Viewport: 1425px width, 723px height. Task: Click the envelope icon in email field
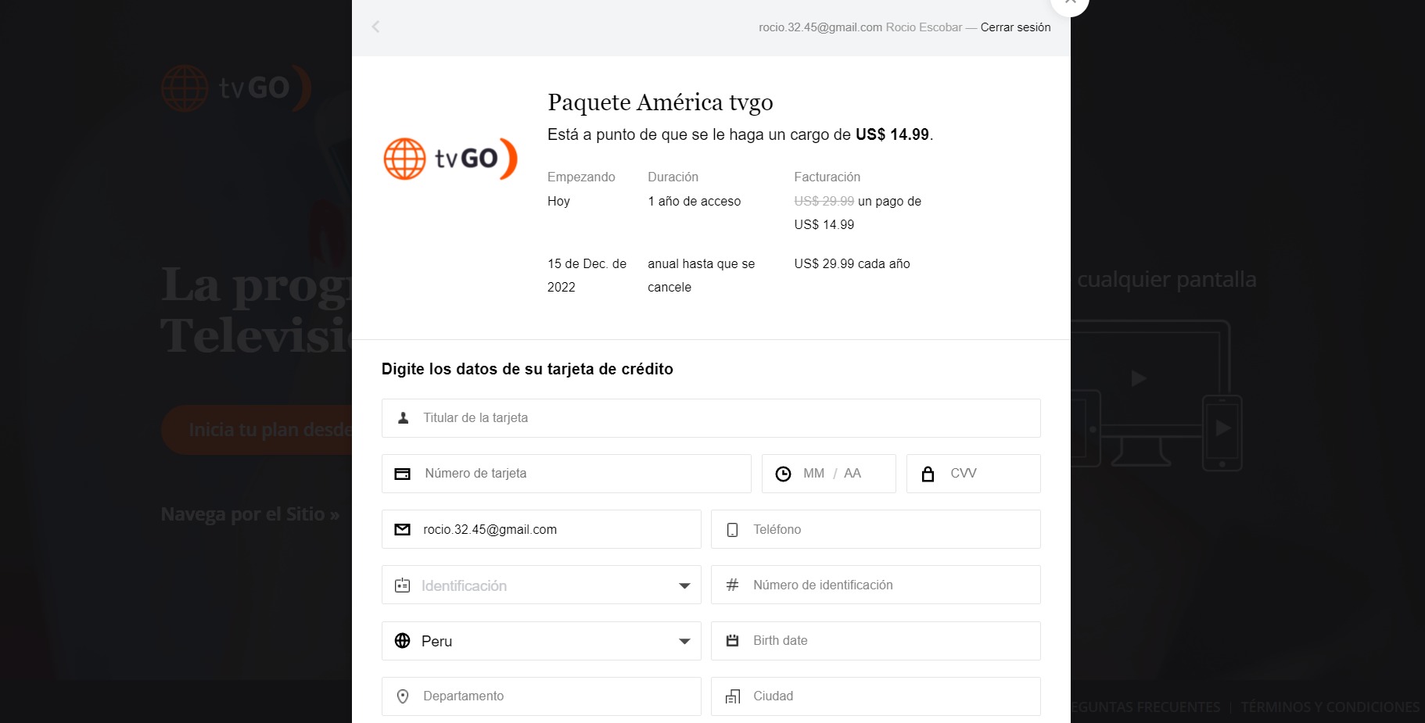[403, 530]
